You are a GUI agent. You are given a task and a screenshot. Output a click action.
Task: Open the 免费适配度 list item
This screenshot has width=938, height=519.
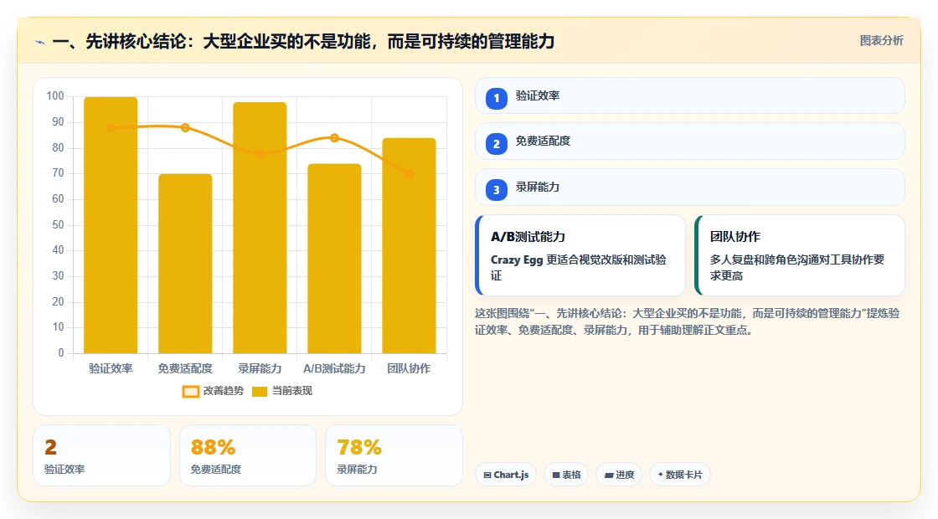pyautogui.click(x=690, y=141)
